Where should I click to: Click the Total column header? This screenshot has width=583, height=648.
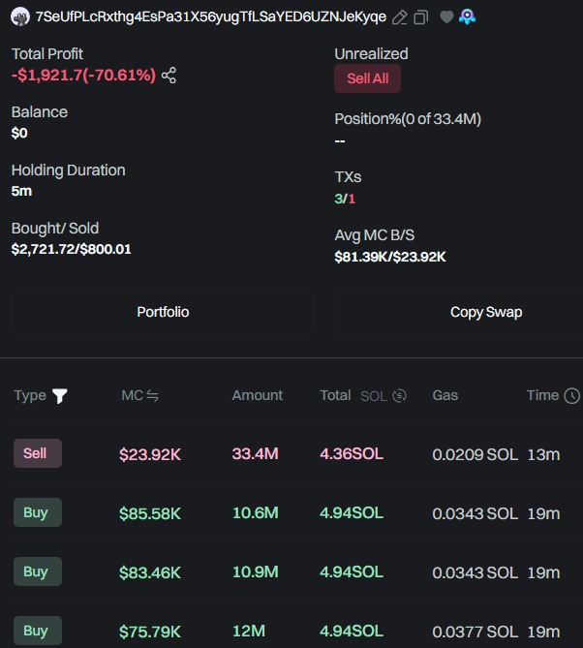pos(335,395)
